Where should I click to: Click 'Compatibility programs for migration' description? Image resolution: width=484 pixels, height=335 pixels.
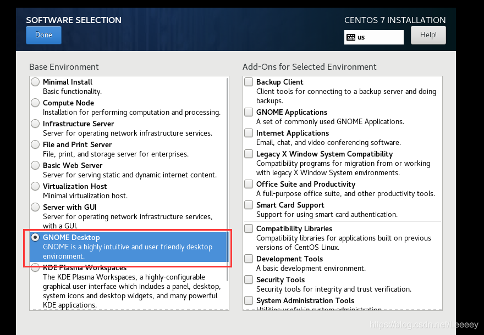343,168
